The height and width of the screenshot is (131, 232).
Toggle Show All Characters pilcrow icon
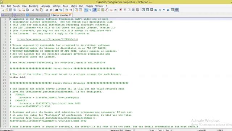[90, 10]
